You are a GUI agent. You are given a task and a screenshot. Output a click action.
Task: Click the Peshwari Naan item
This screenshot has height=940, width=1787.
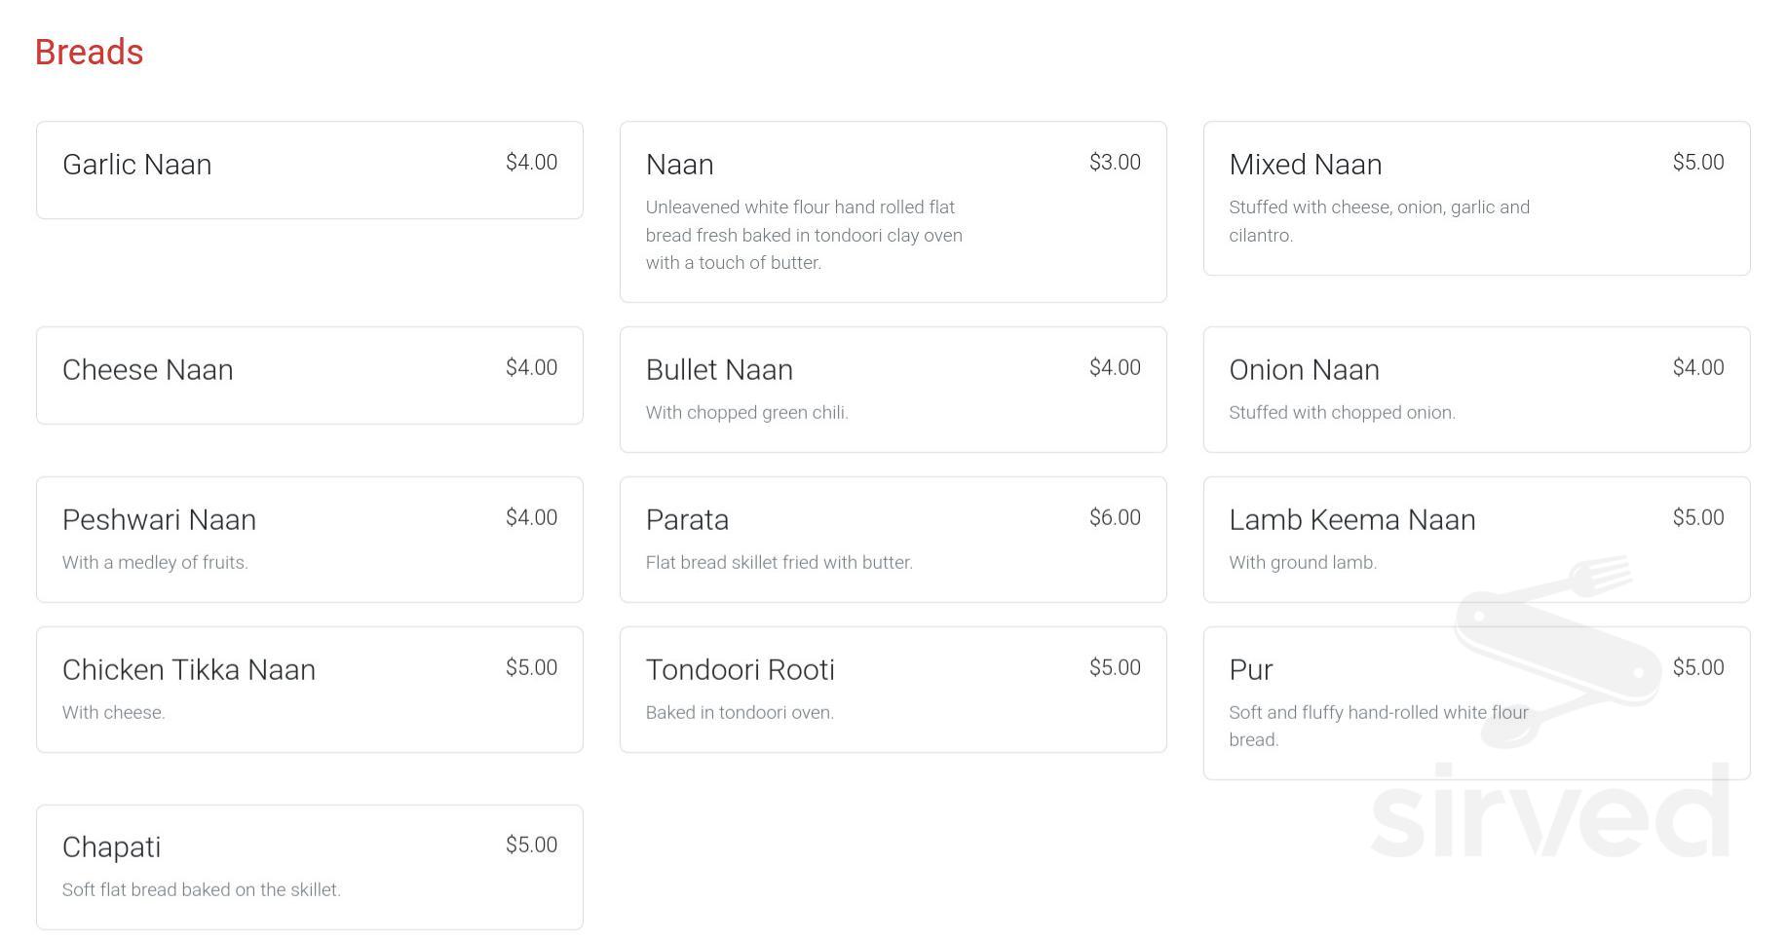pyautogui.click(x=309, y=539)
